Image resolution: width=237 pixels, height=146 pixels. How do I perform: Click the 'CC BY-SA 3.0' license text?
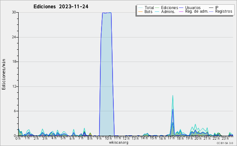coord(225,143)
